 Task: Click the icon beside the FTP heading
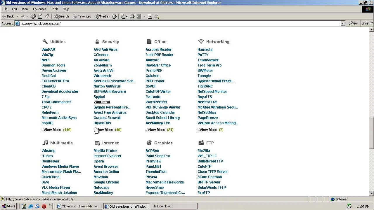tap(201, 143)
